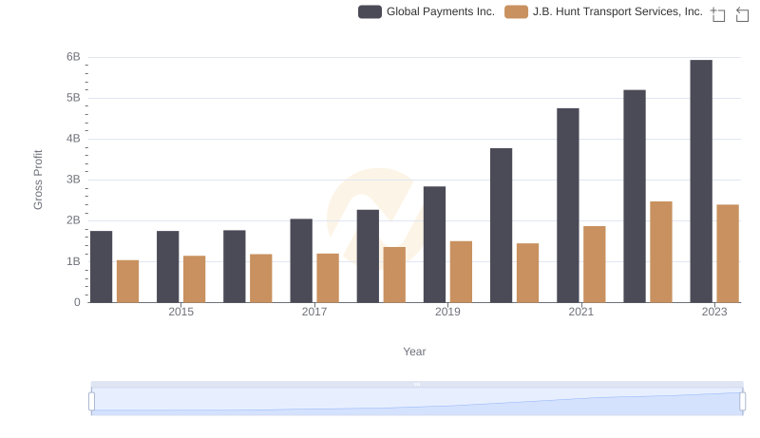Click Global Payments bar for 2015
The height and width of the screenshot is (438, 760).
(x=168, y=267)
